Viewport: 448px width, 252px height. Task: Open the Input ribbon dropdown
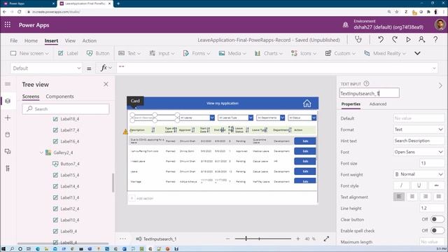(162, 53)
